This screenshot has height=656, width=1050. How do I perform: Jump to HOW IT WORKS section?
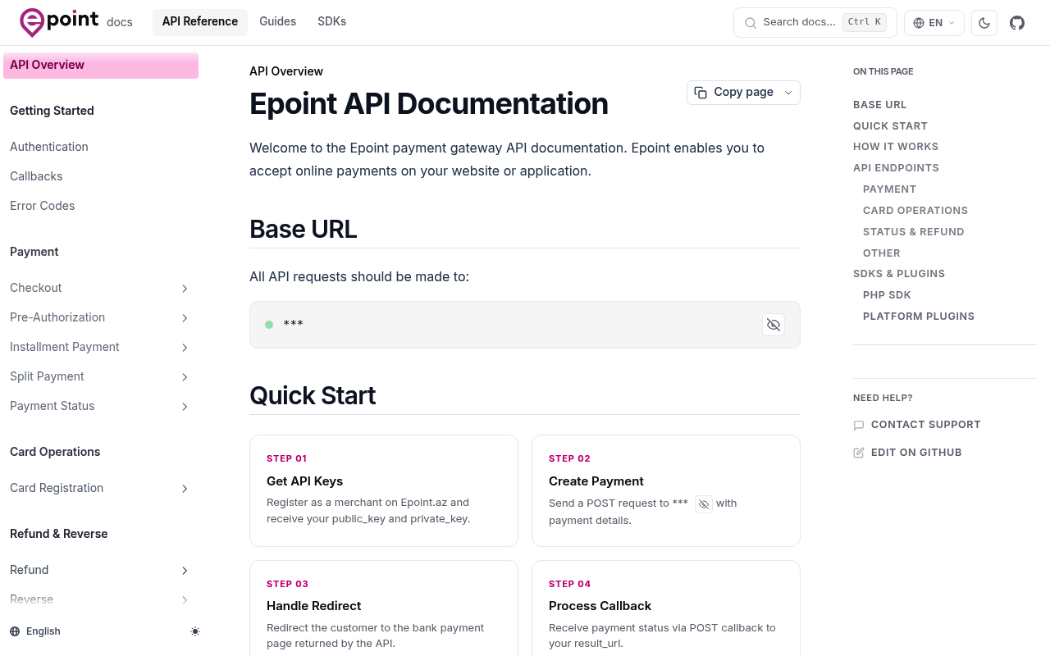[896, 147]
